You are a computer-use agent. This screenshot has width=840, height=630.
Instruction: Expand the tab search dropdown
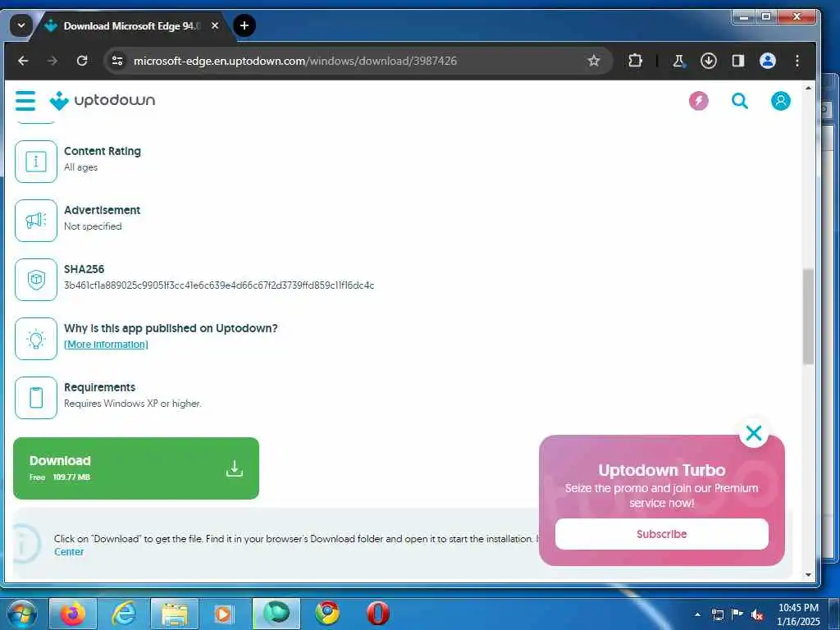click(x=21, y=25)
